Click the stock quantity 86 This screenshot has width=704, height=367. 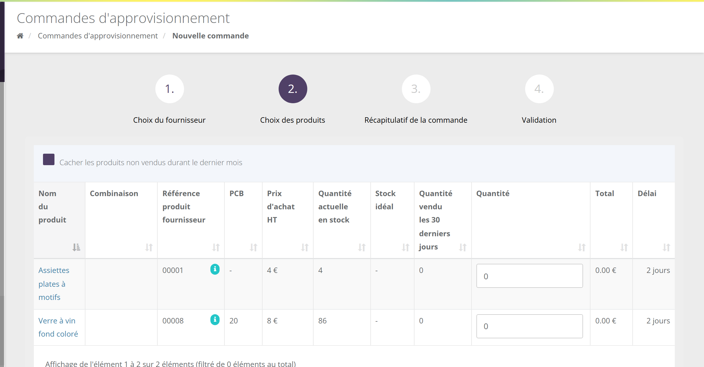tap(322, 321)
